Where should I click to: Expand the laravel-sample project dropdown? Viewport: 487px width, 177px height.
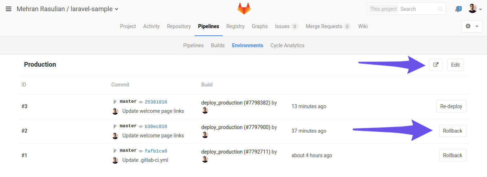(x=116, y=9)
